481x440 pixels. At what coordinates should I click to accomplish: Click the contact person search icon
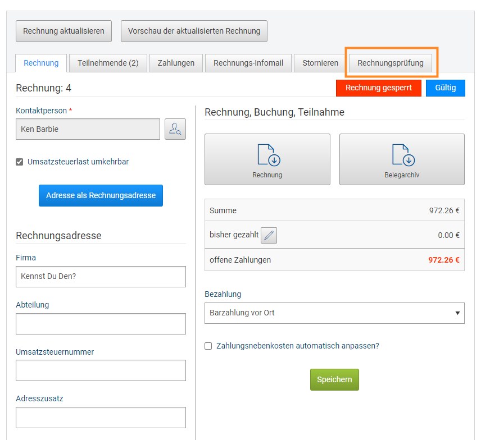point(175,129)
